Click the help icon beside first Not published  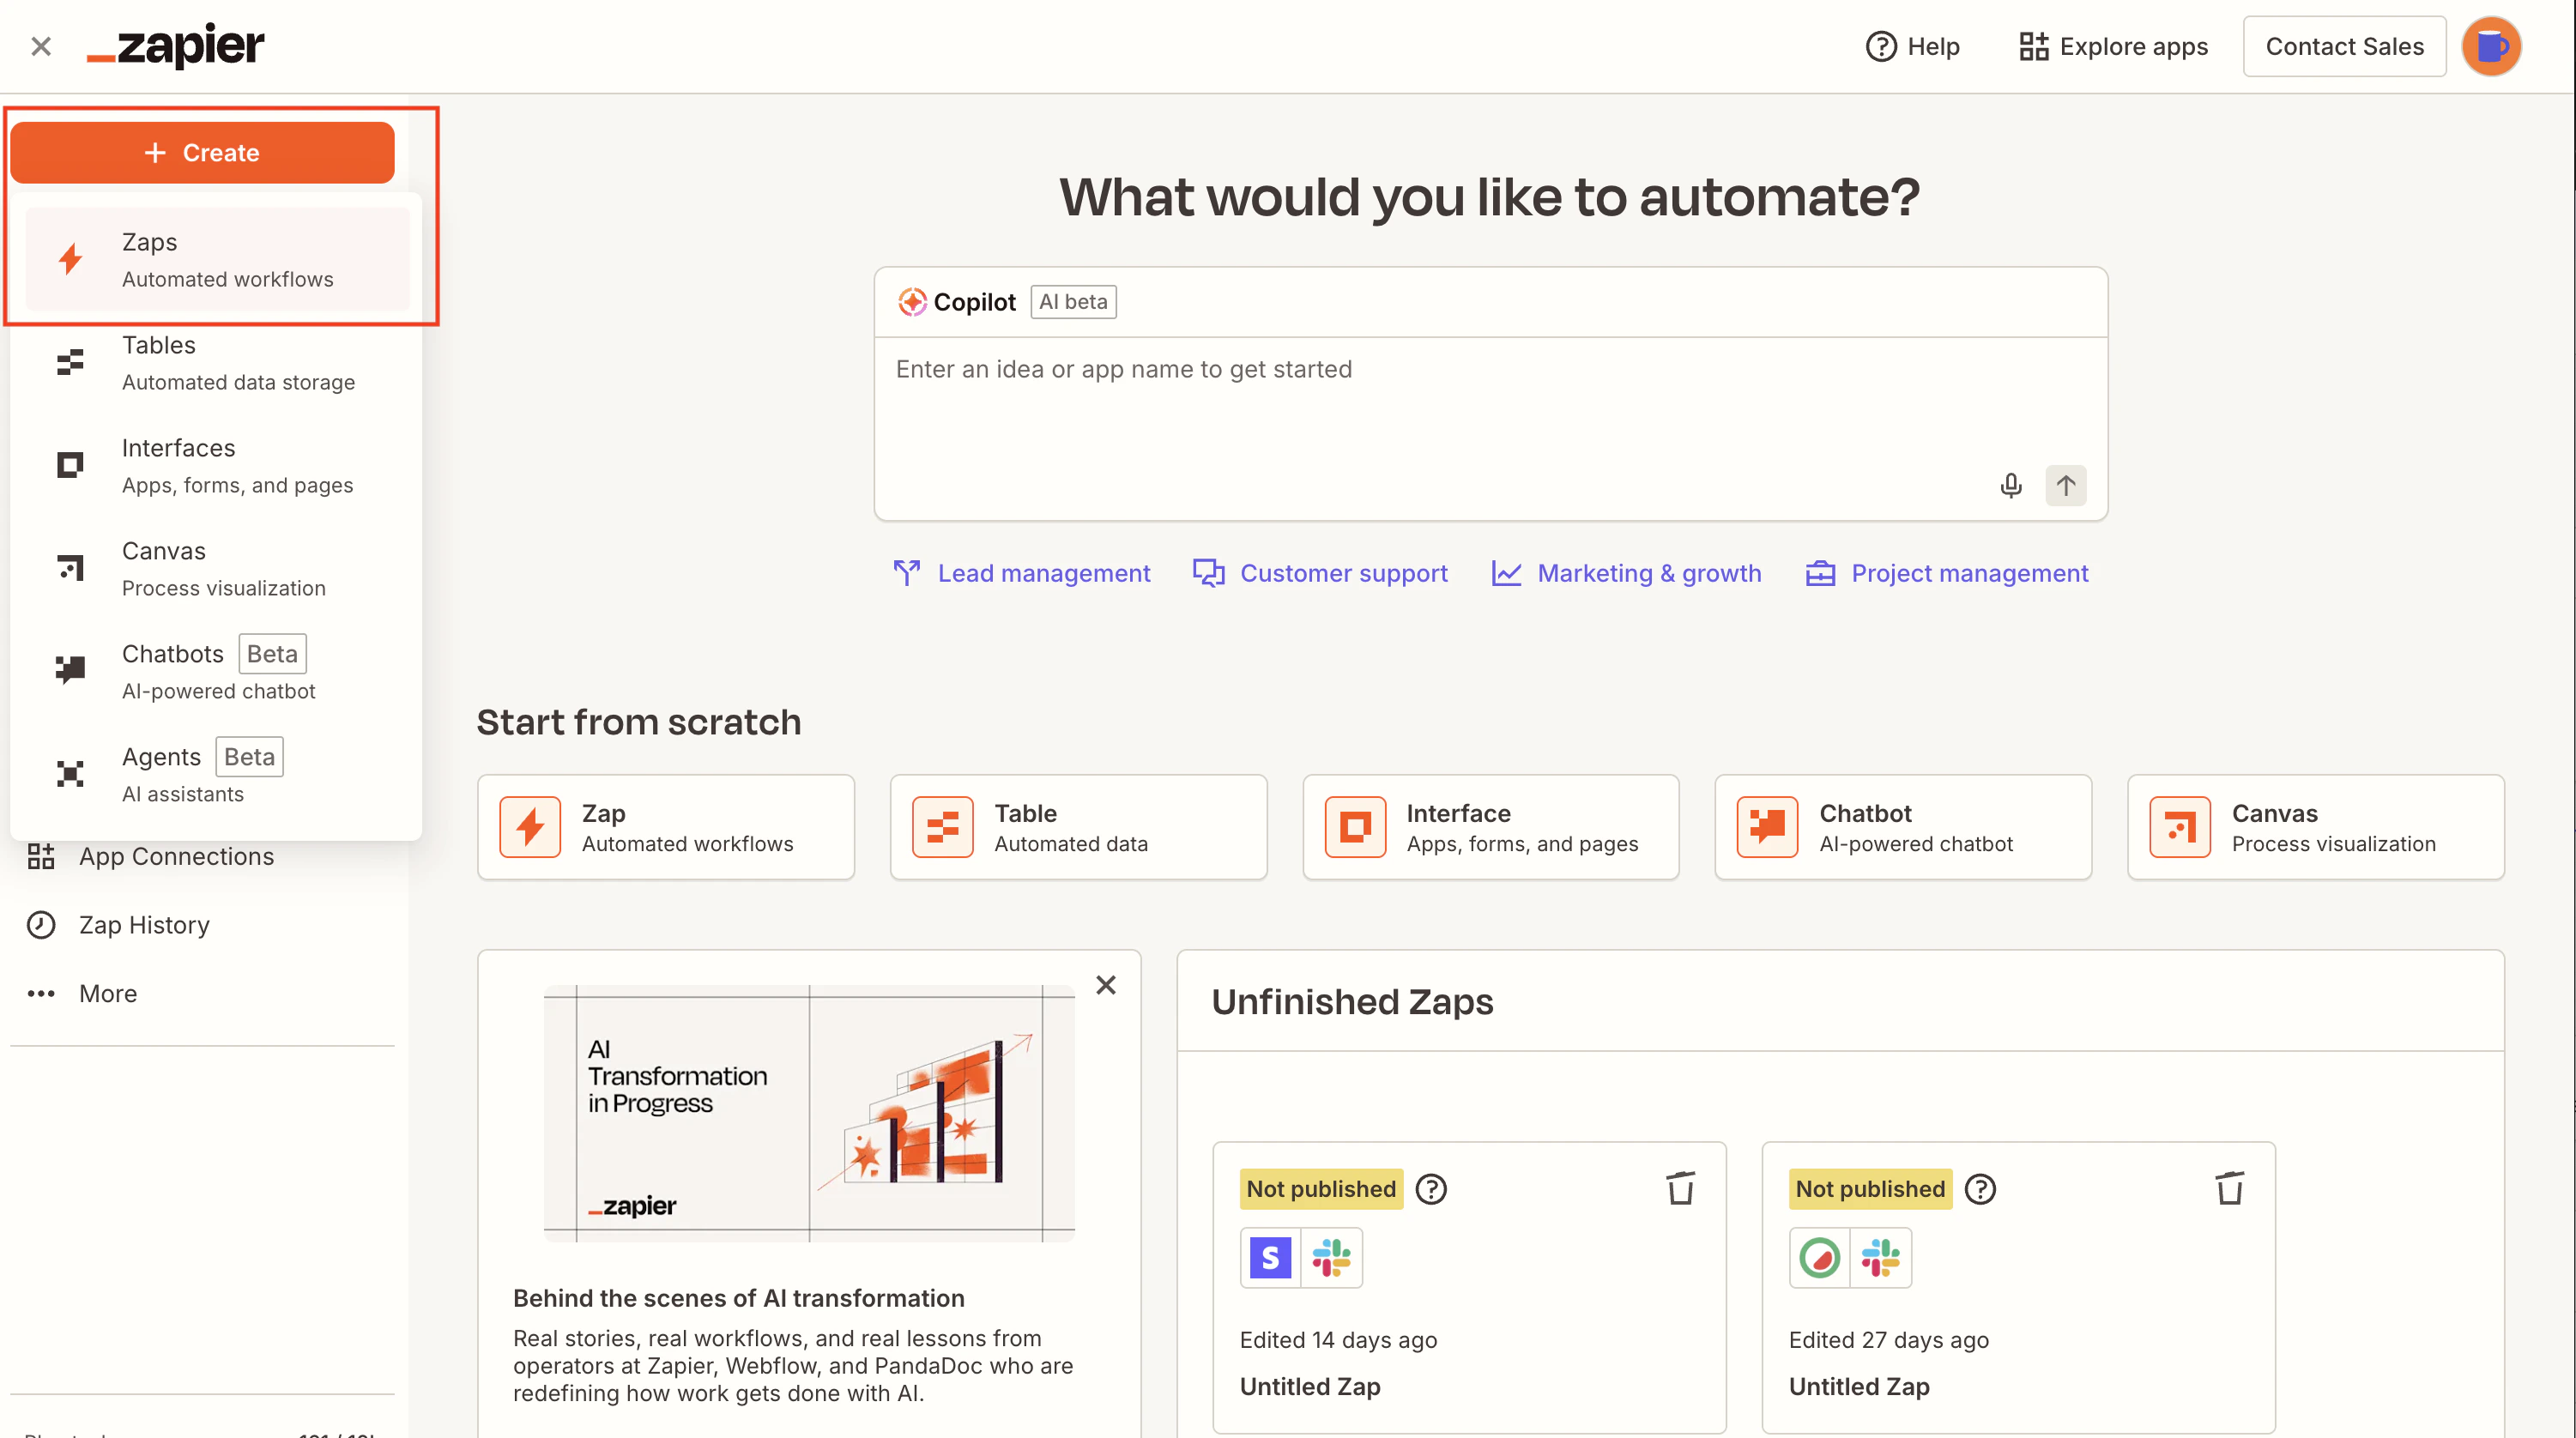click(1431, 1189)
